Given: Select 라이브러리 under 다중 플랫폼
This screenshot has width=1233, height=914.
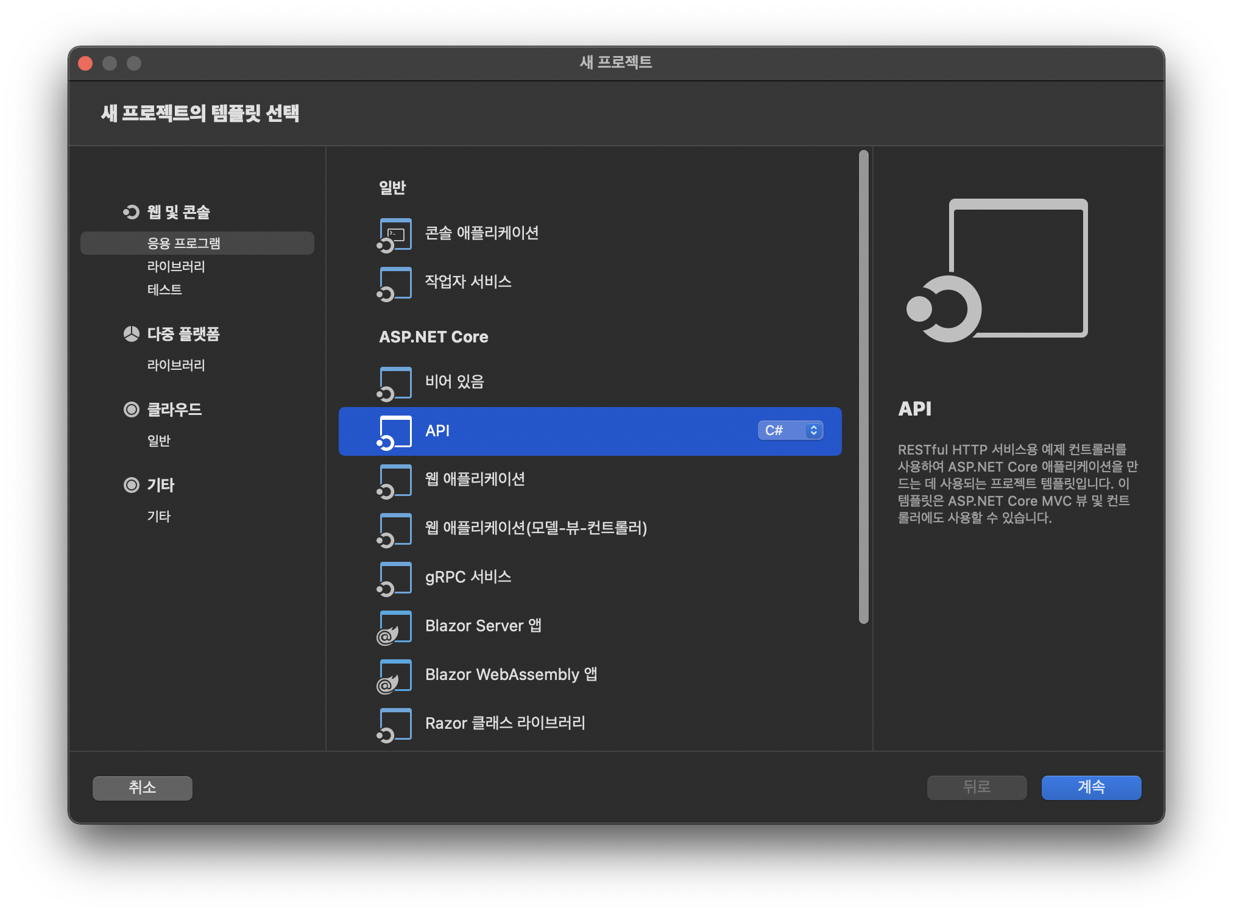Looking at the screenshot, I should click(x=176, y=365).
